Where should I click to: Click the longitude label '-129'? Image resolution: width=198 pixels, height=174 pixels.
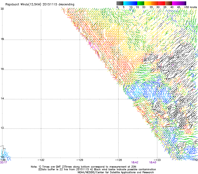click(80, 160)
